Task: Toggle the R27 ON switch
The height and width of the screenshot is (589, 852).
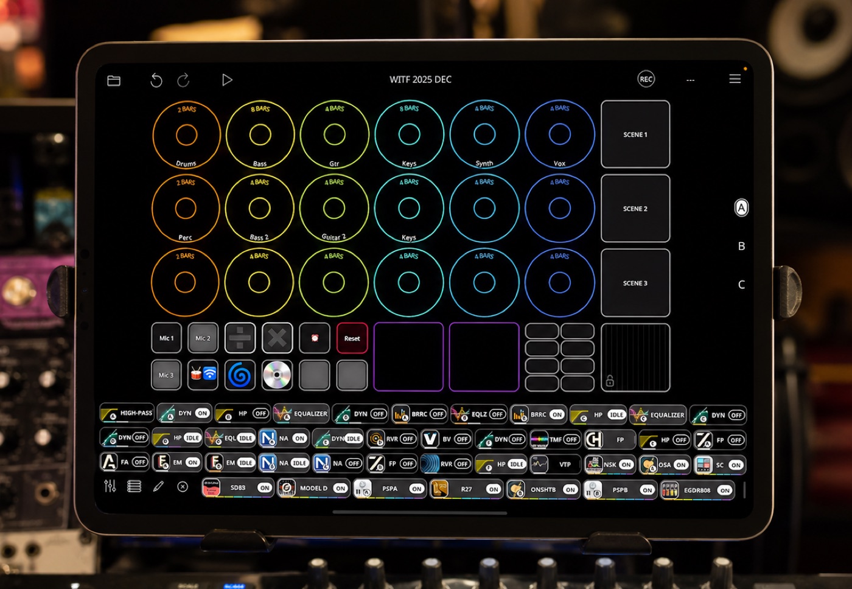Action: click(x=493, y=489)
